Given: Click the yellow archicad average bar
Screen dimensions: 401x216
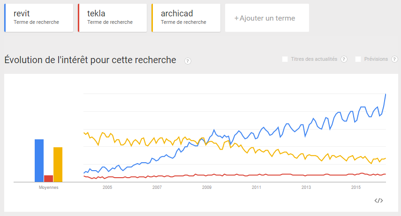Looking at the screenshot, I should click(x=58, y=164).
